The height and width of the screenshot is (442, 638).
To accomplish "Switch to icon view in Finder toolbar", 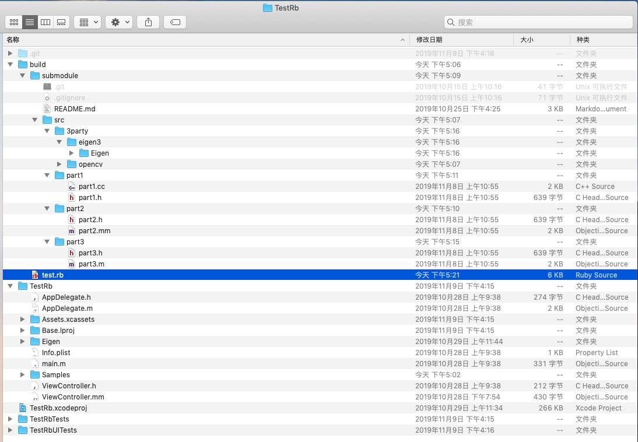I will click(14, 22).
